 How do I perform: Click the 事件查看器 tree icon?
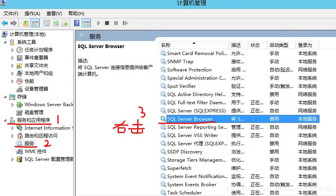click(20, 58)
